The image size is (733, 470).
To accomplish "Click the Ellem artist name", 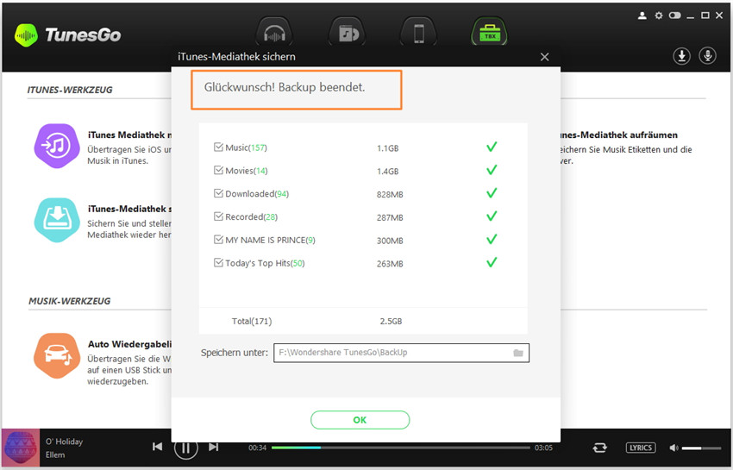I will point(55,454).
